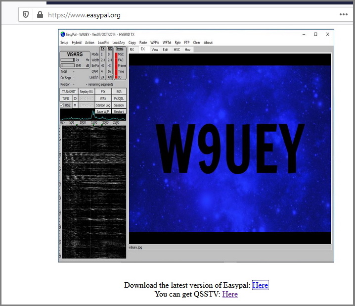The height and width of the screenshot is (306, 355).
Task: Toggle the RS2 checkbox
Action: (x=62, y=105)
